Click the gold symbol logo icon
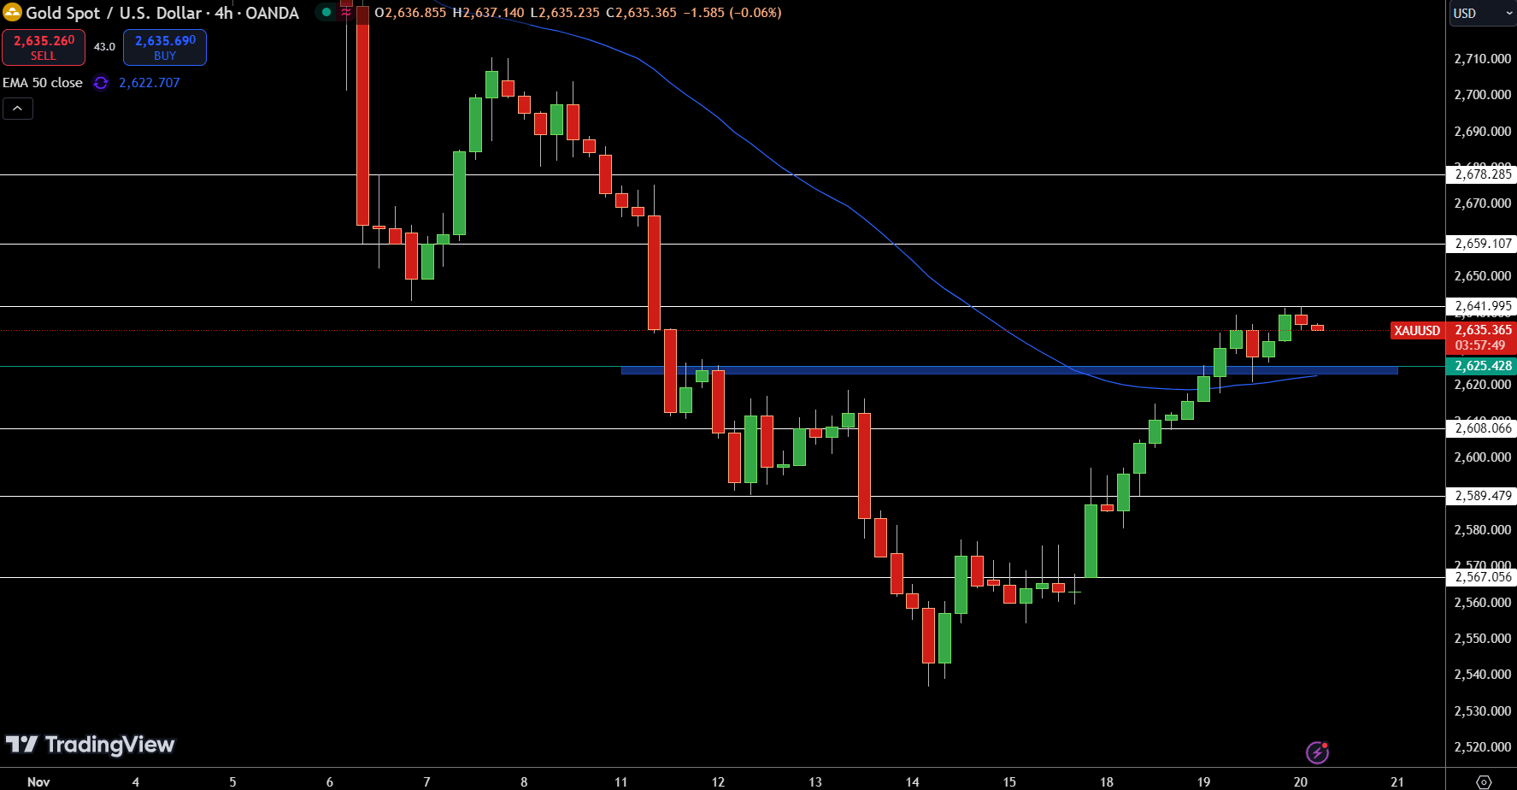Screen dimensions: 1517x790 tap(12, 13)
